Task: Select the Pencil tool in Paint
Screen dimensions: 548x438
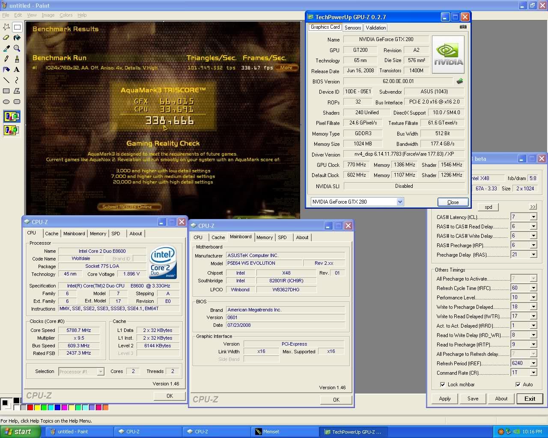Action: tap(6, 59)
